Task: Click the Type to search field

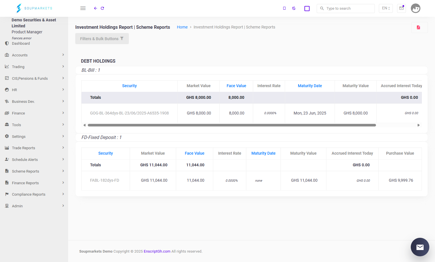Action: [346, 9]
